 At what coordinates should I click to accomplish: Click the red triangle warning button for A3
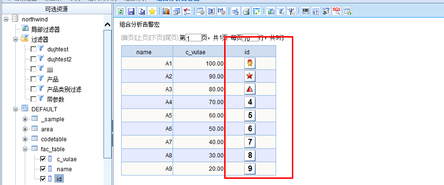point(250,89)
